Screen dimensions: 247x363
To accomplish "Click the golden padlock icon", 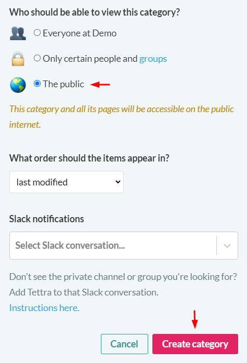I will [x=18, y=59].
